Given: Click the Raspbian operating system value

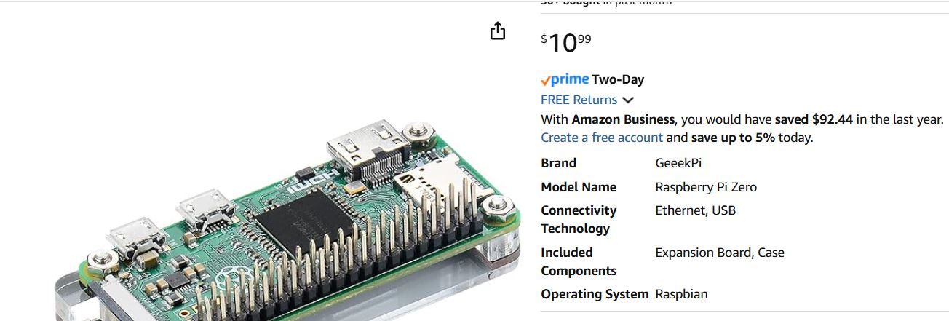Looking at the screenshot, I should click(681, 294).
